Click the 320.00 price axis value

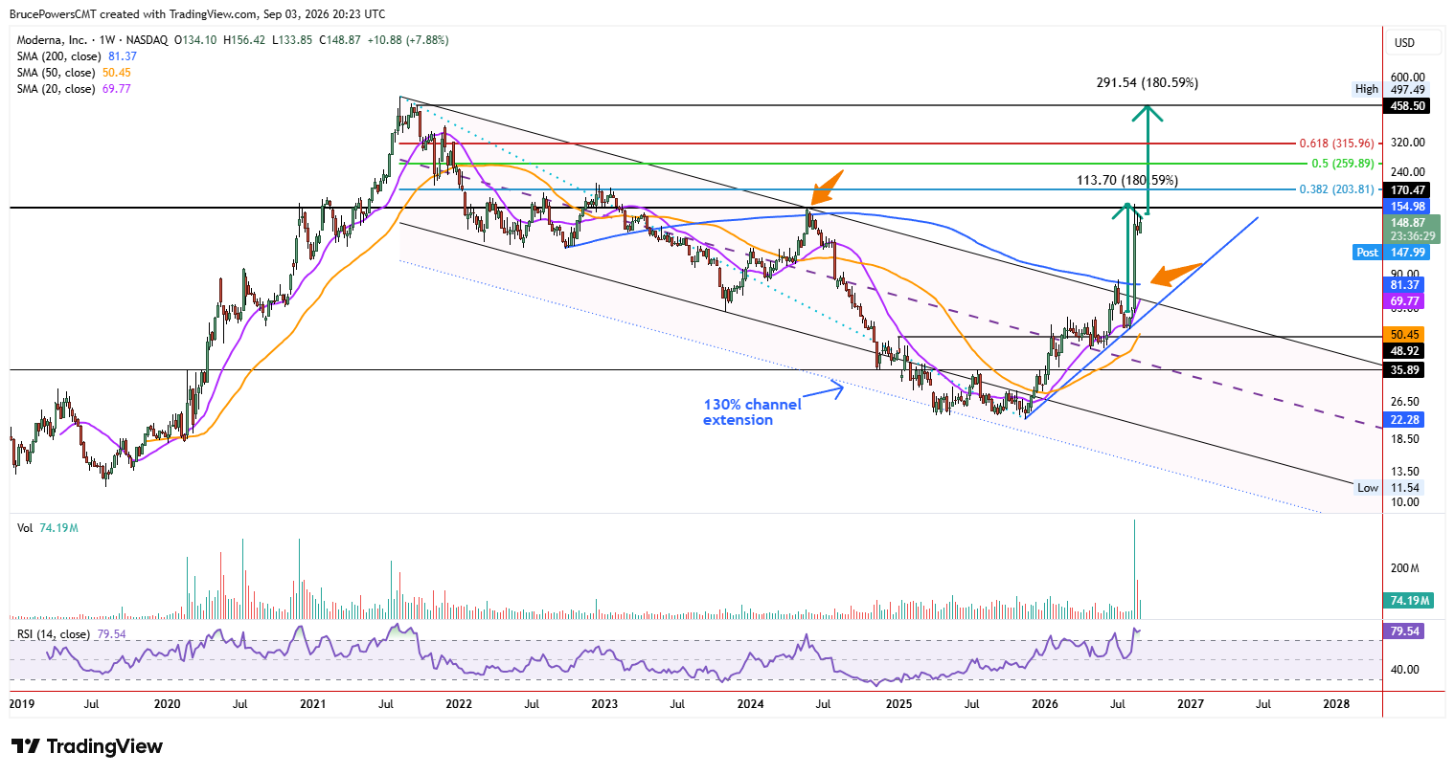[1408, 143]
